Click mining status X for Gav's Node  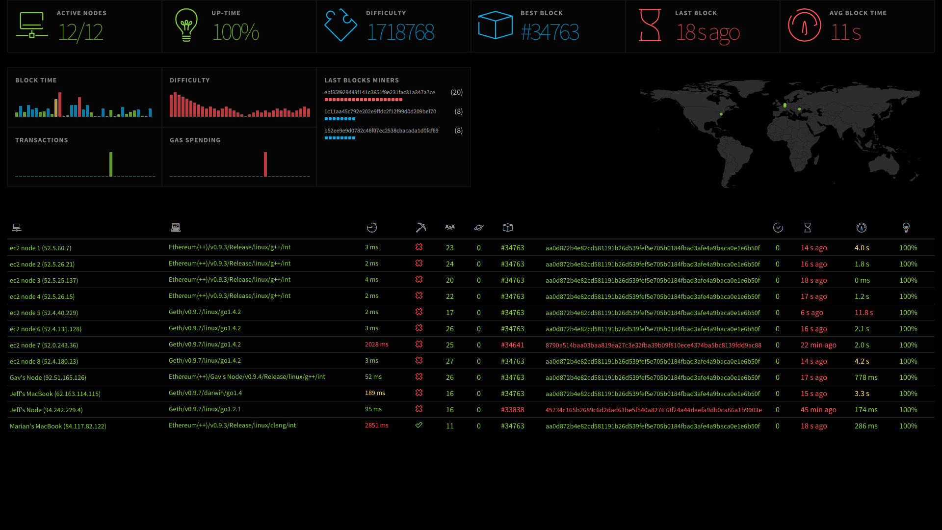[419, 377]
